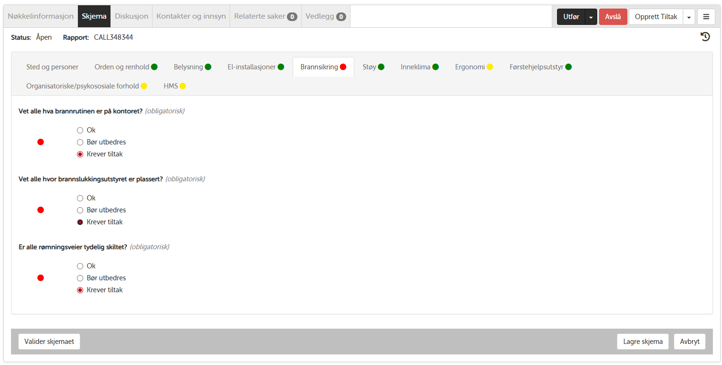Open the hamburger menu icon

[706, 17]
